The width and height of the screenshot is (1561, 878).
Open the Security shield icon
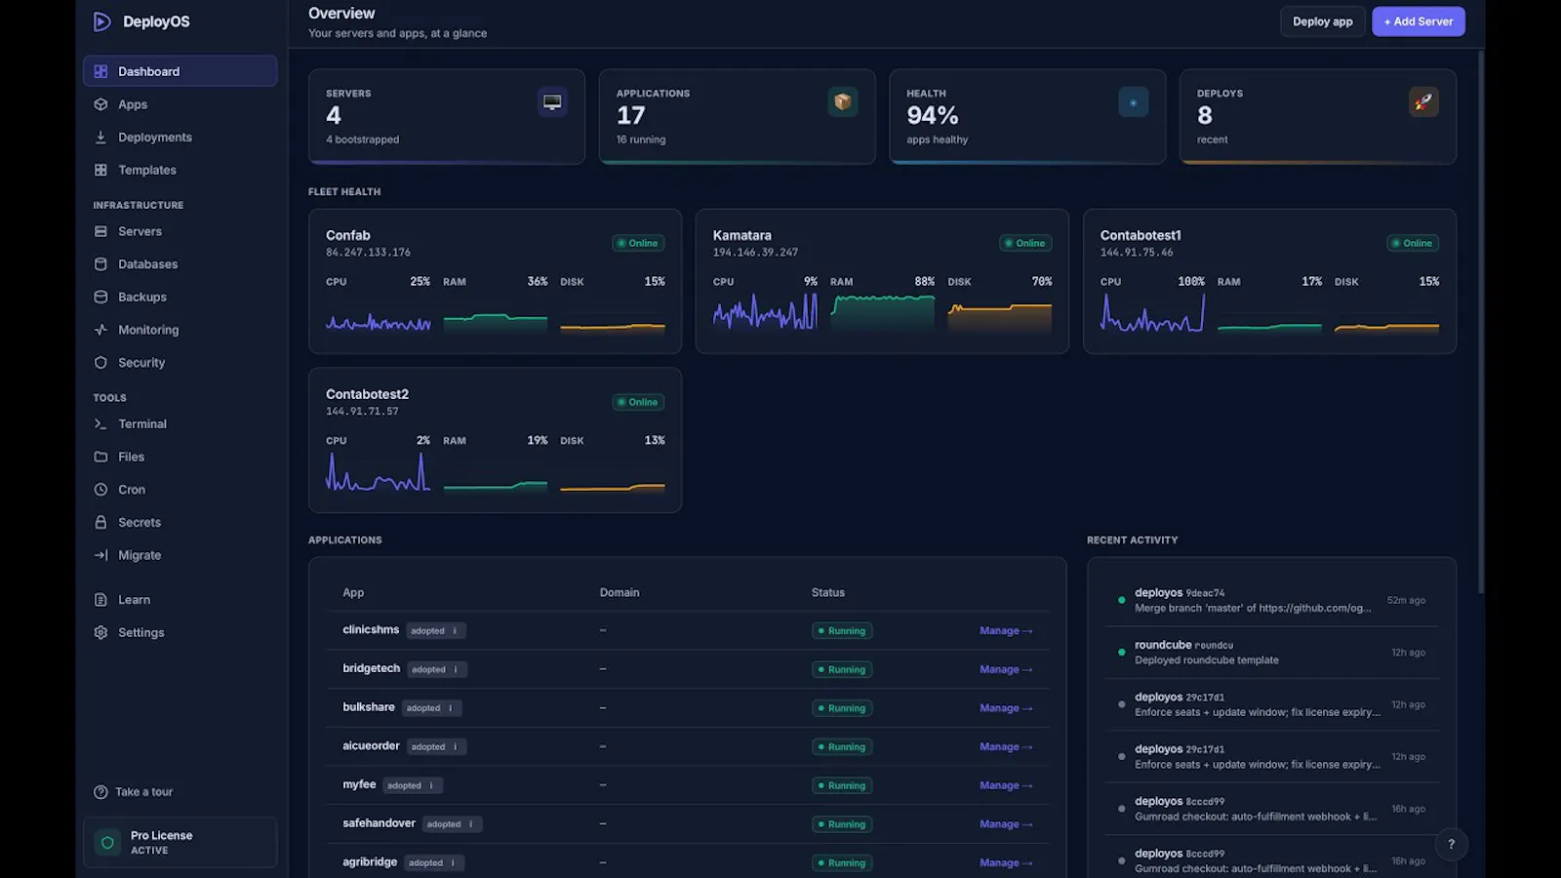pyautogui.click(x=100, y=362)
